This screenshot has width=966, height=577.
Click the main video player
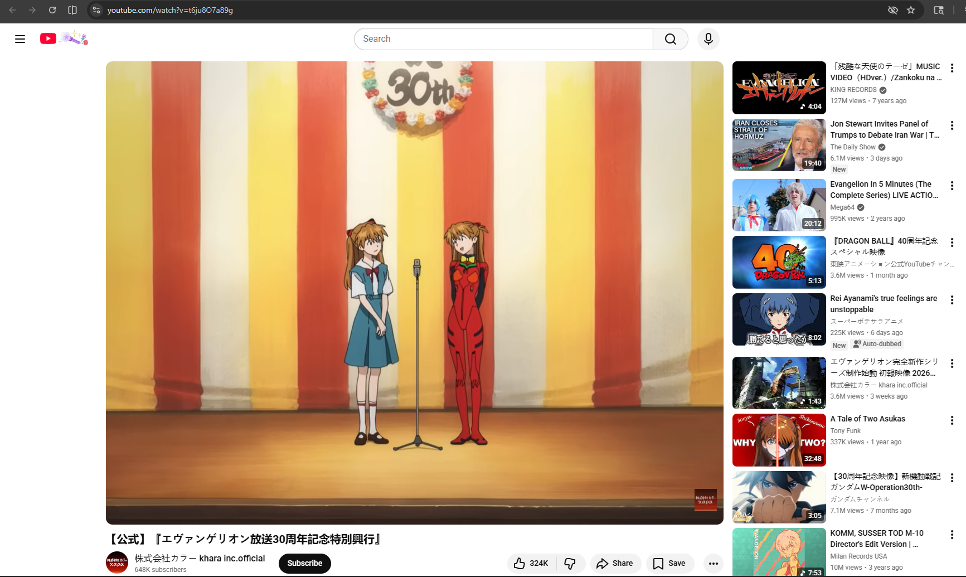tap(415, 293)
